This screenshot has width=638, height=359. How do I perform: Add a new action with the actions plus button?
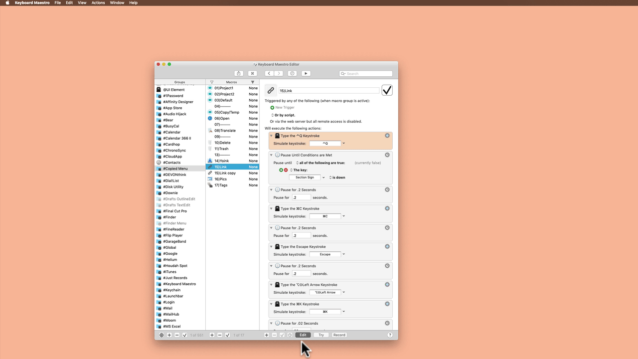(x=267, y=335)
